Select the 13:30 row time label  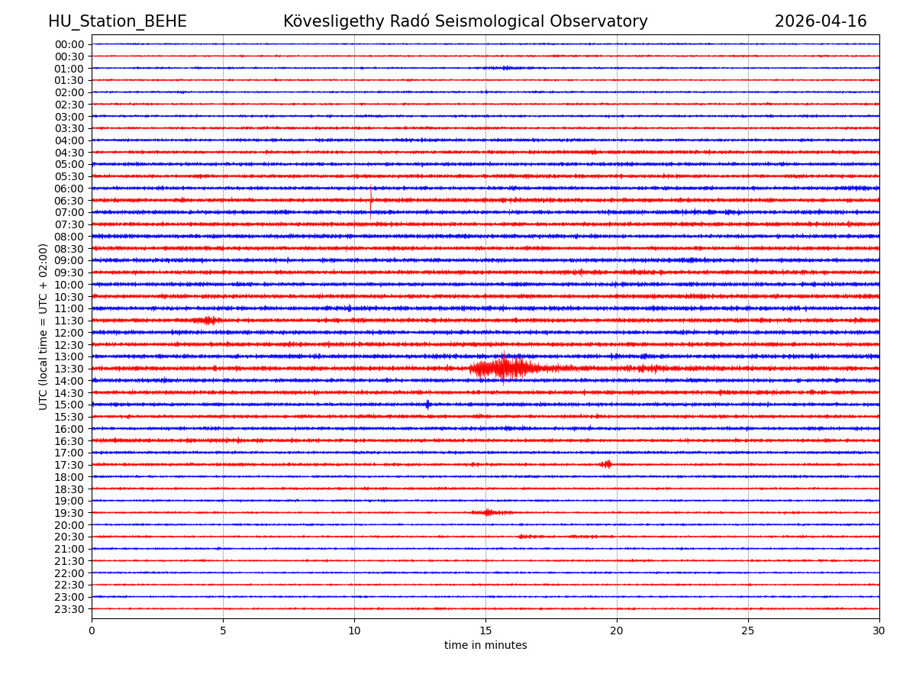point(69,369)
